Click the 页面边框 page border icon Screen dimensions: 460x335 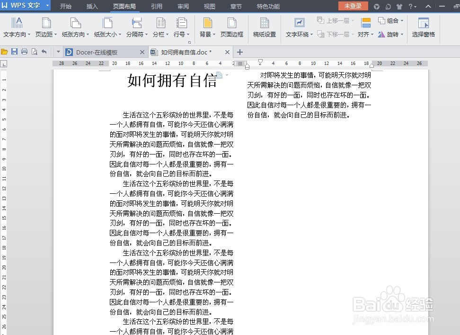click(231, 27)
